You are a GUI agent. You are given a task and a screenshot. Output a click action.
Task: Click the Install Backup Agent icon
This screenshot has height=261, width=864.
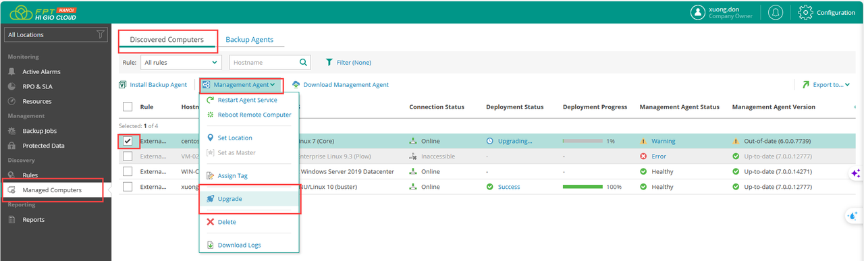pyautogui.click(x=123, y=85)
